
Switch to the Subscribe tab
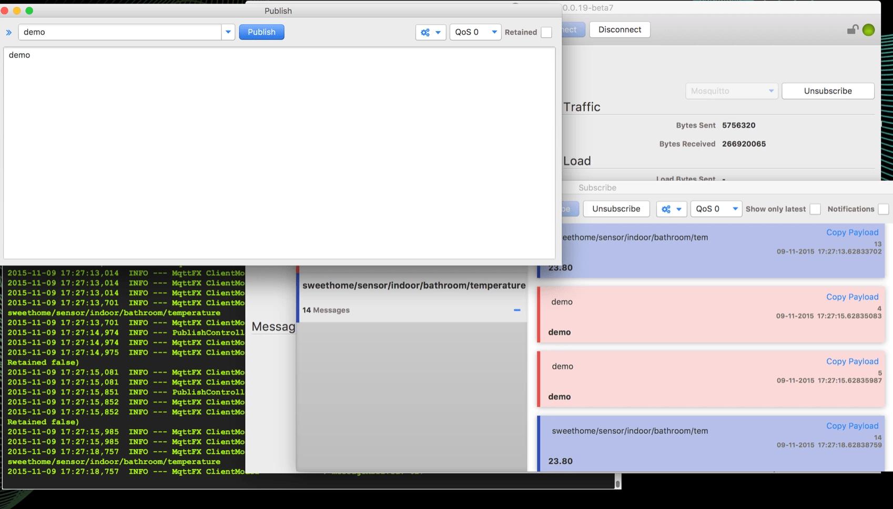(597, 188)
